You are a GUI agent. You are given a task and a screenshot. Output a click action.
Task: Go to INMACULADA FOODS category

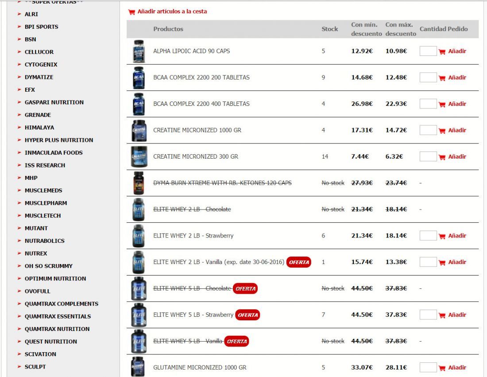click(x=54, y=152)
